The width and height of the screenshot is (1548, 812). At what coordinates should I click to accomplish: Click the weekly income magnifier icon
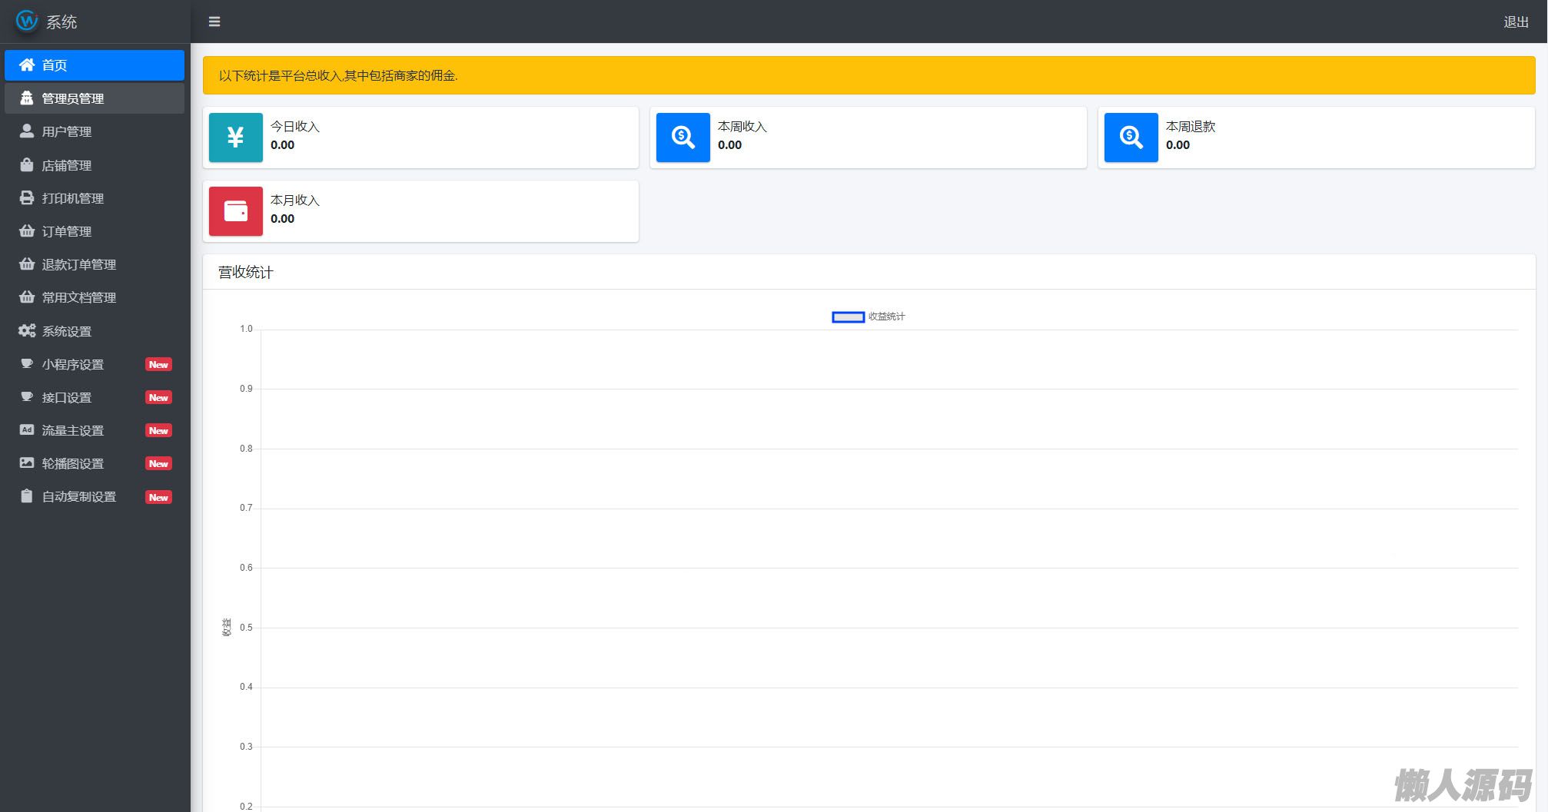coord(683,138)
